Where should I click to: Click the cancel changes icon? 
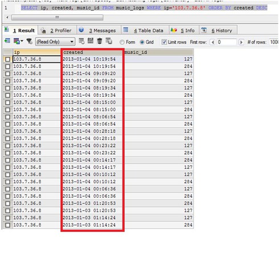click(x=109, y=41)
